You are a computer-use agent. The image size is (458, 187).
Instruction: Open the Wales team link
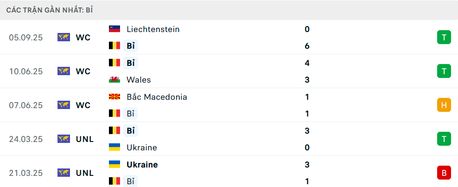(139, 79)
